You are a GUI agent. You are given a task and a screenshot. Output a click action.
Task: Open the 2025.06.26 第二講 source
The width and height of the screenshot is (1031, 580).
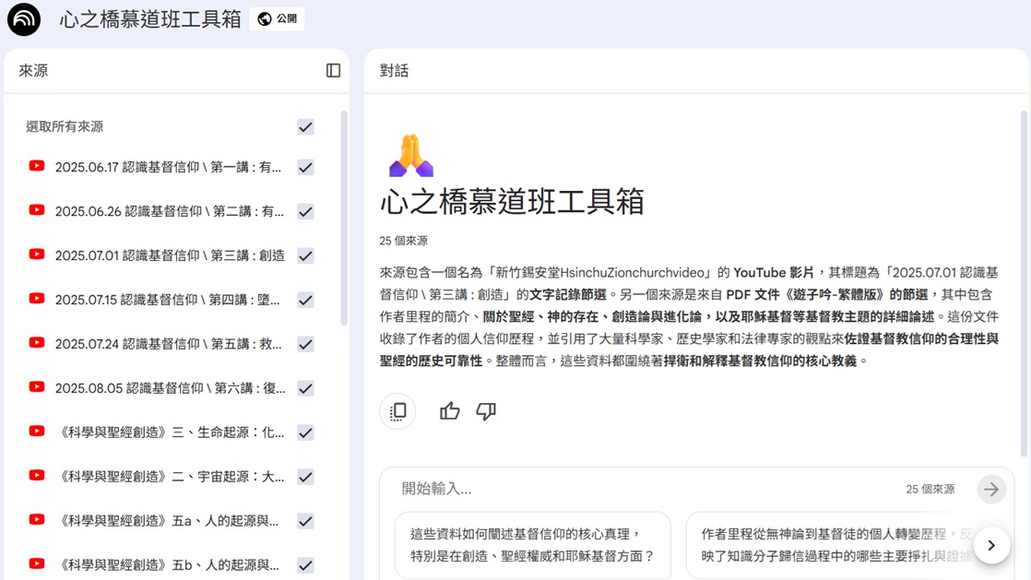[169, 212]
